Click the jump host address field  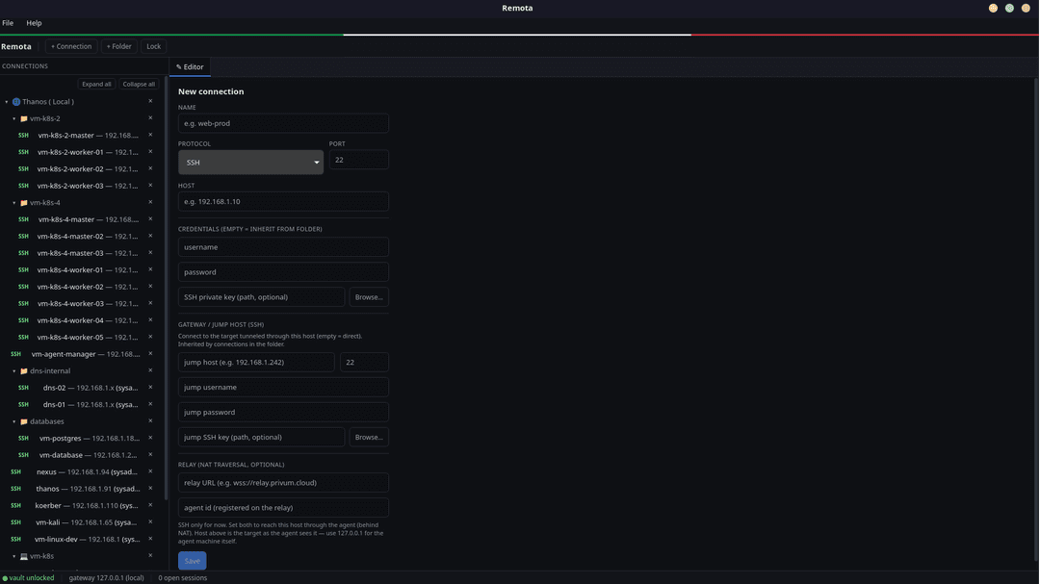pyautogui.click(x=257, y=363)
